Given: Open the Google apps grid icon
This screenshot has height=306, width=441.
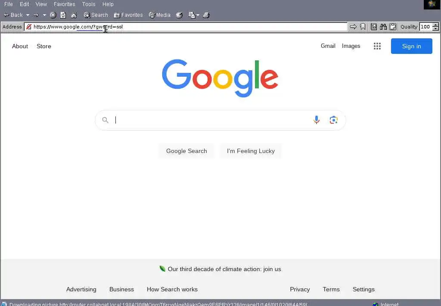Looking at the screenshot, I should (377, 46).
